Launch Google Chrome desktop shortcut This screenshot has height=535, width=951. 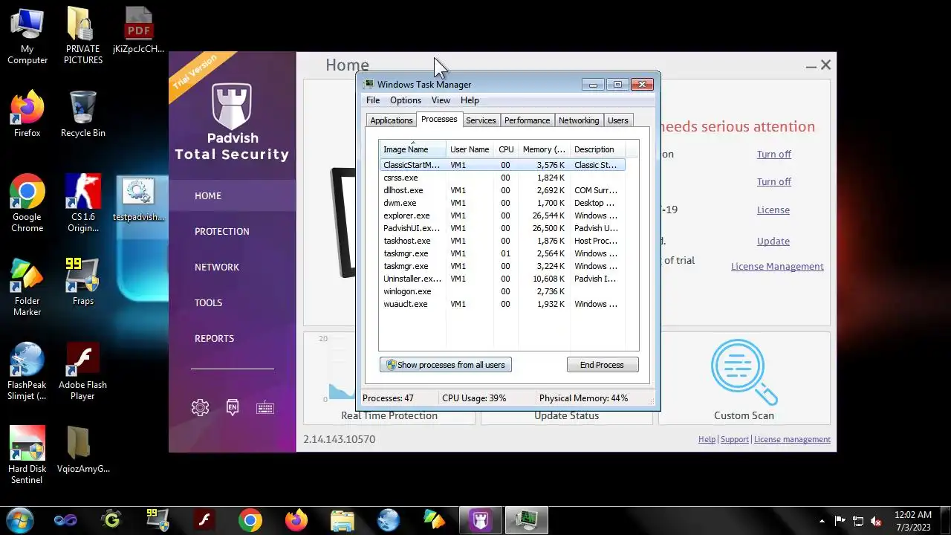click(27, 204)
